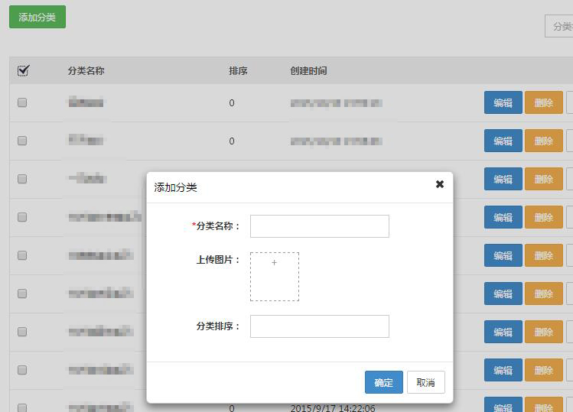The height and width of the screenshot is (412, 573).
Task: Check the first row's checkbox
Action: [x=22, y=102]
